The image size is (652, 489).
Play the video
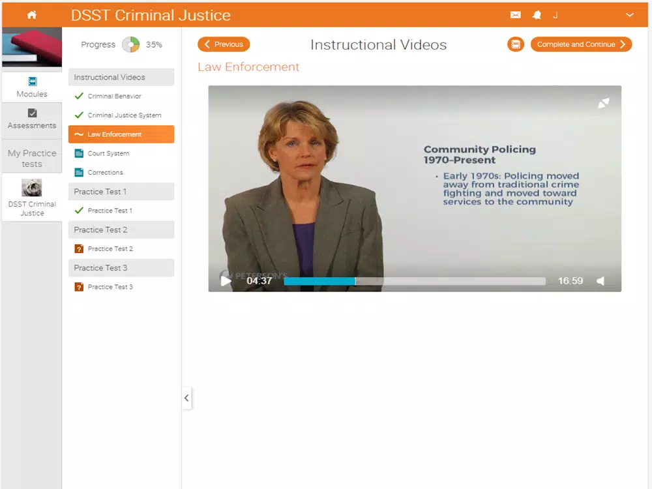(226, 281)
